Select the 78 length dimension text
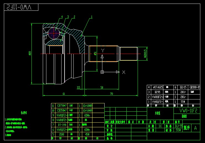This screenshot has width=205, height=143. click(111, 94)
